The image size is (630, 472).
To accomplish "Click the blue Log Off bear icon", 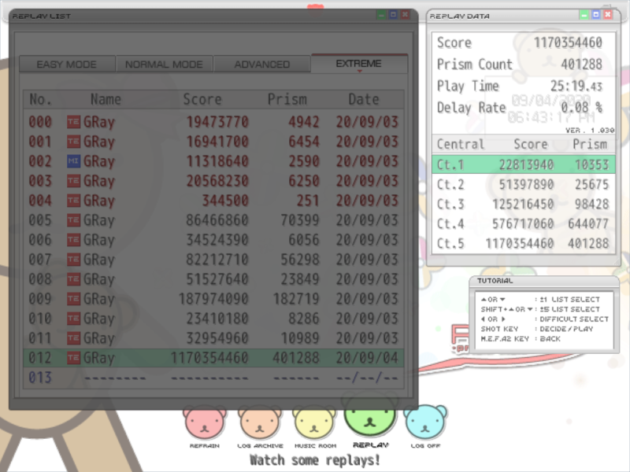I will (425, 422).
